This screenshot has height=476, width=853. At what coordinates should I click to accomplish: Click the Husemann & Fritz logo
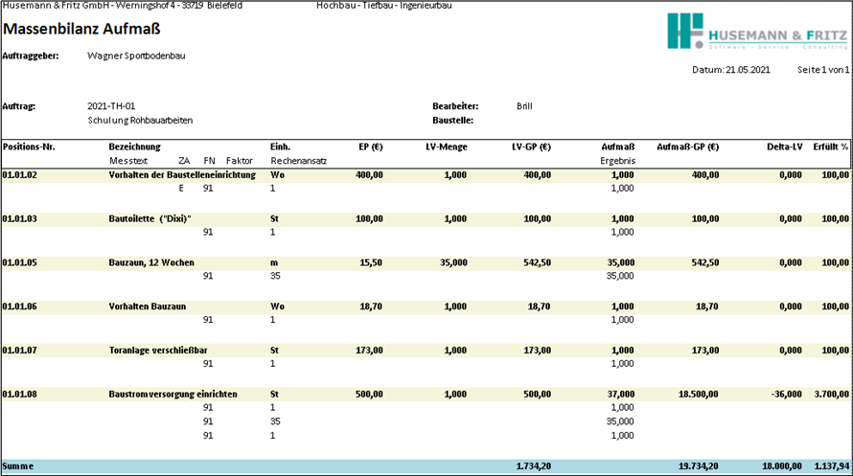click(756, 32)
